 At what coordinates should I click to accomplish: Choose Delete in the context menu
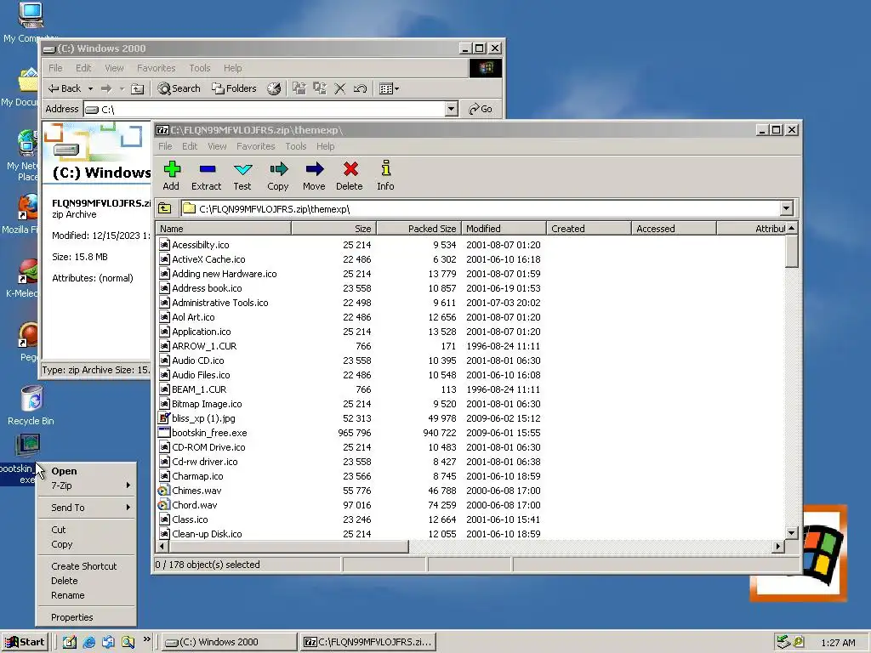point(86,581)
